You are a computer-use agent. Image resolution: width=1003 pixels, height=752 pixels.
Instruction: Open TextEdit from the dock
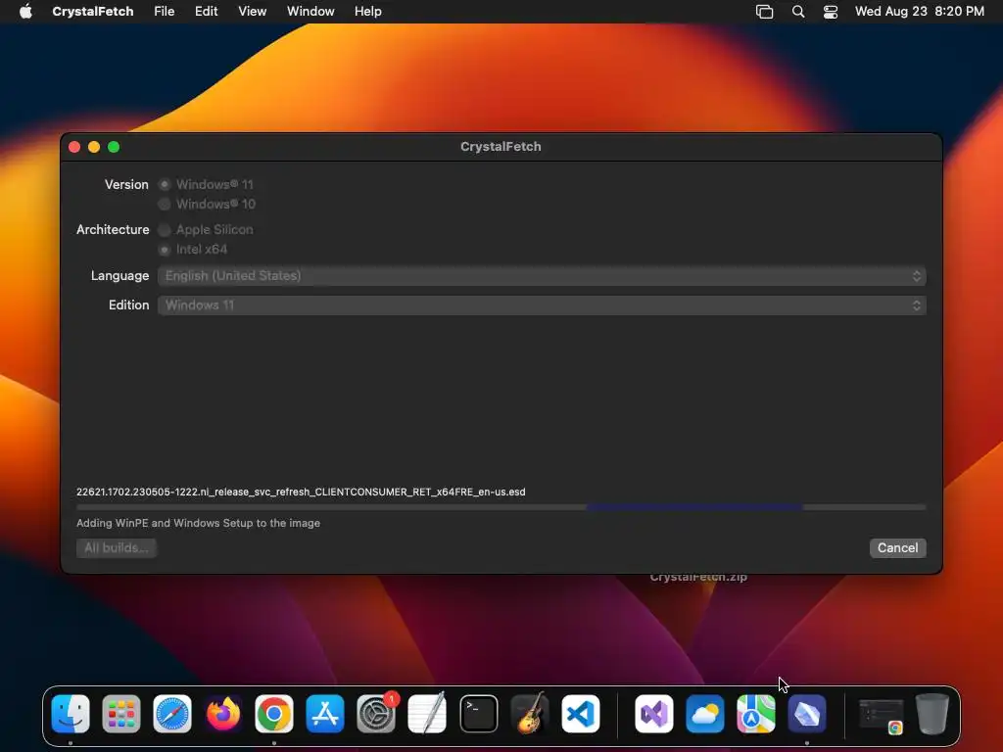click(427, 714)
